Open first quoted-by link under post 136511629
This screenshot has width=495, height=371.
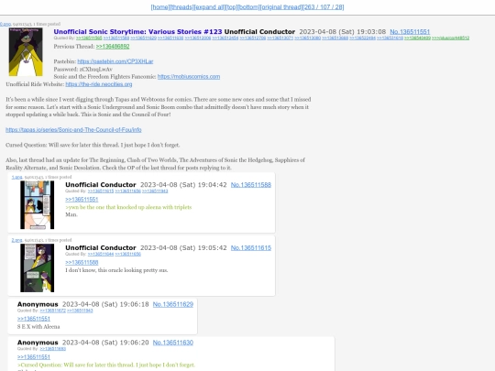pyautogui.click(x=53, y=311)
